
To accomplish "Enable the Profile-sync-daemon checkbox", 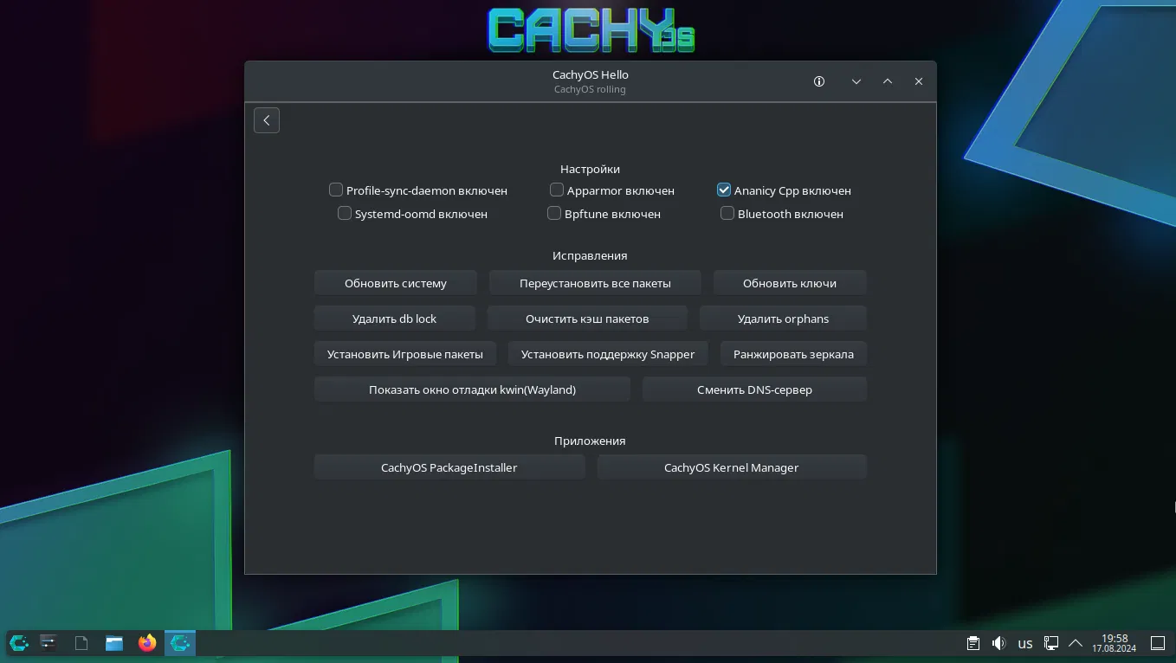I will pyautogui.click(x=336, y=190).
